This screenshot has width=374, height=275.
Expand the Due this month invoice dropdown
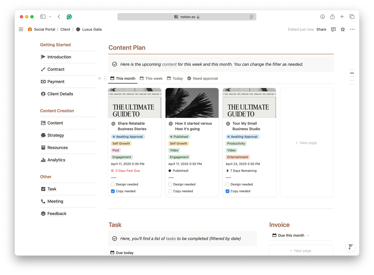coord(308,235)
